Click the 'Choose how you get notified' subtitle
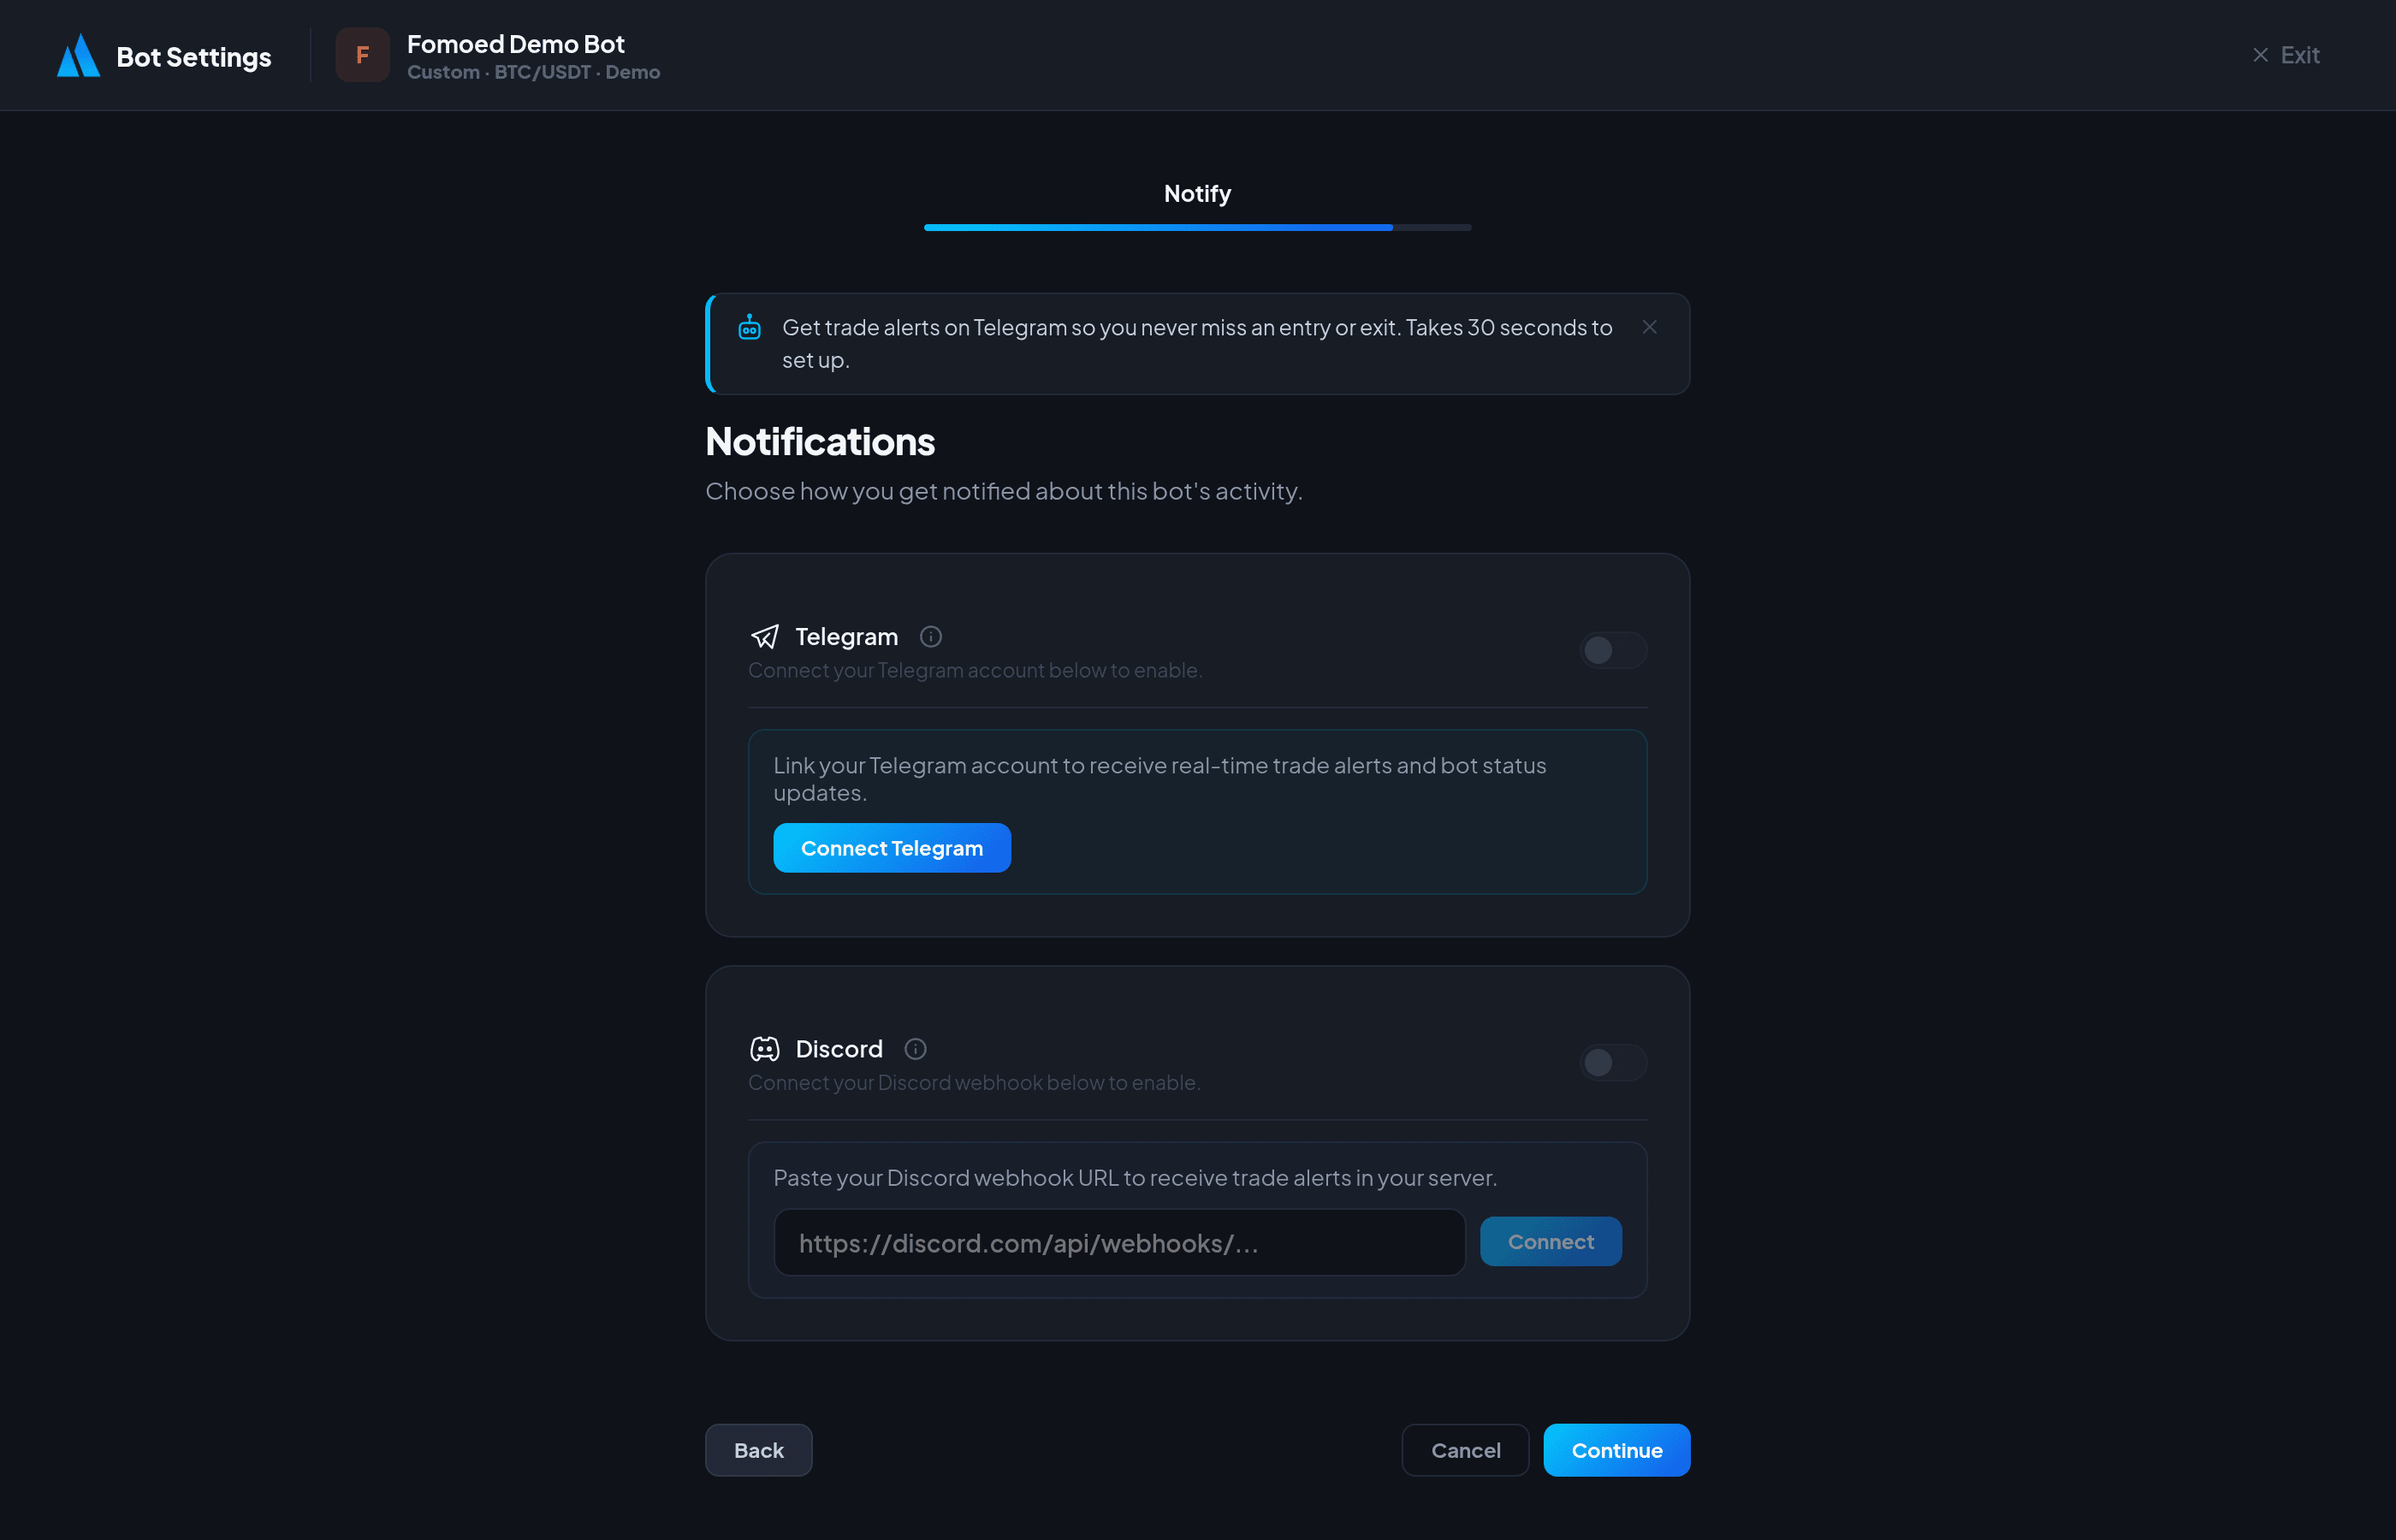The width and height of the screenshot is (2396, 1540). [1004, 491]
